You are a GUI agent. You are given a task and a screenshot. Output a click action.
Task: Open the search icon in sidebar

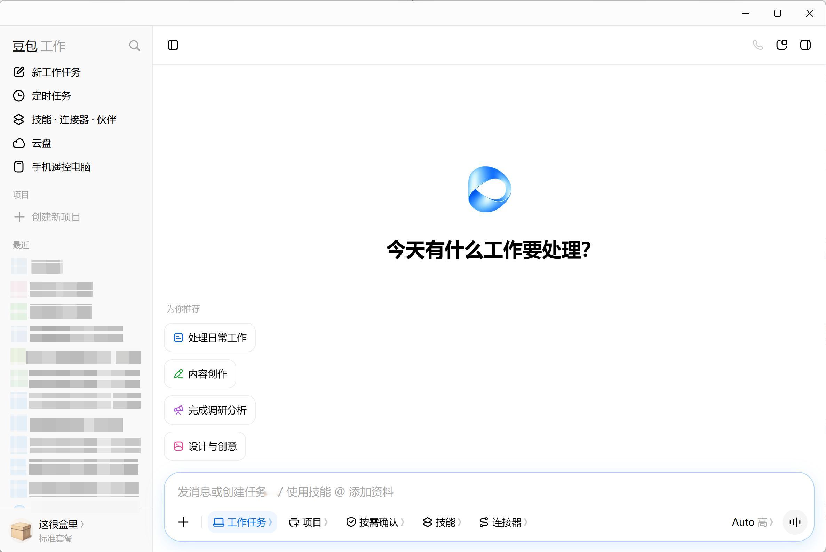[134, 46]
